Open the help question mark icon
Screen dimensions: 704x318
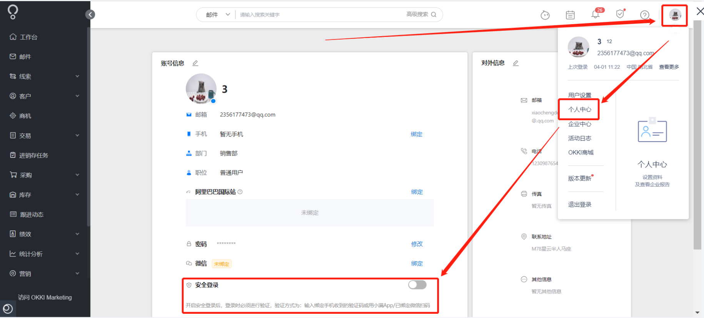coord(645,15)
